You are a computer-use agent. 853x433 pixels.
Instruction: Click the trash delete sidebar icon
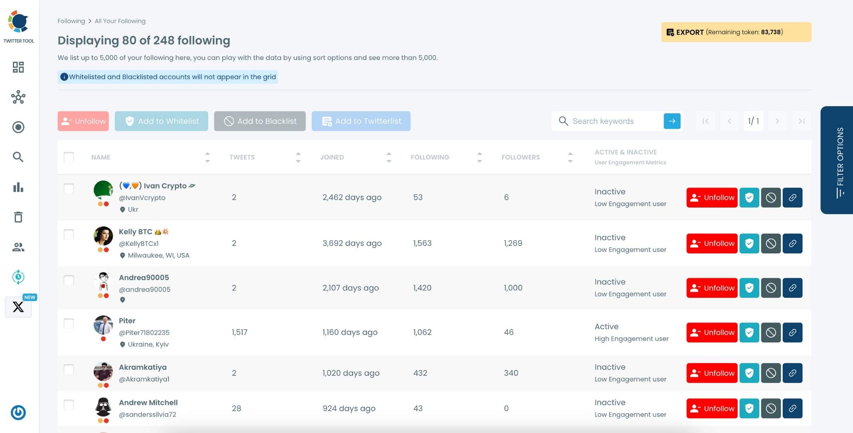tap(18, 217)
